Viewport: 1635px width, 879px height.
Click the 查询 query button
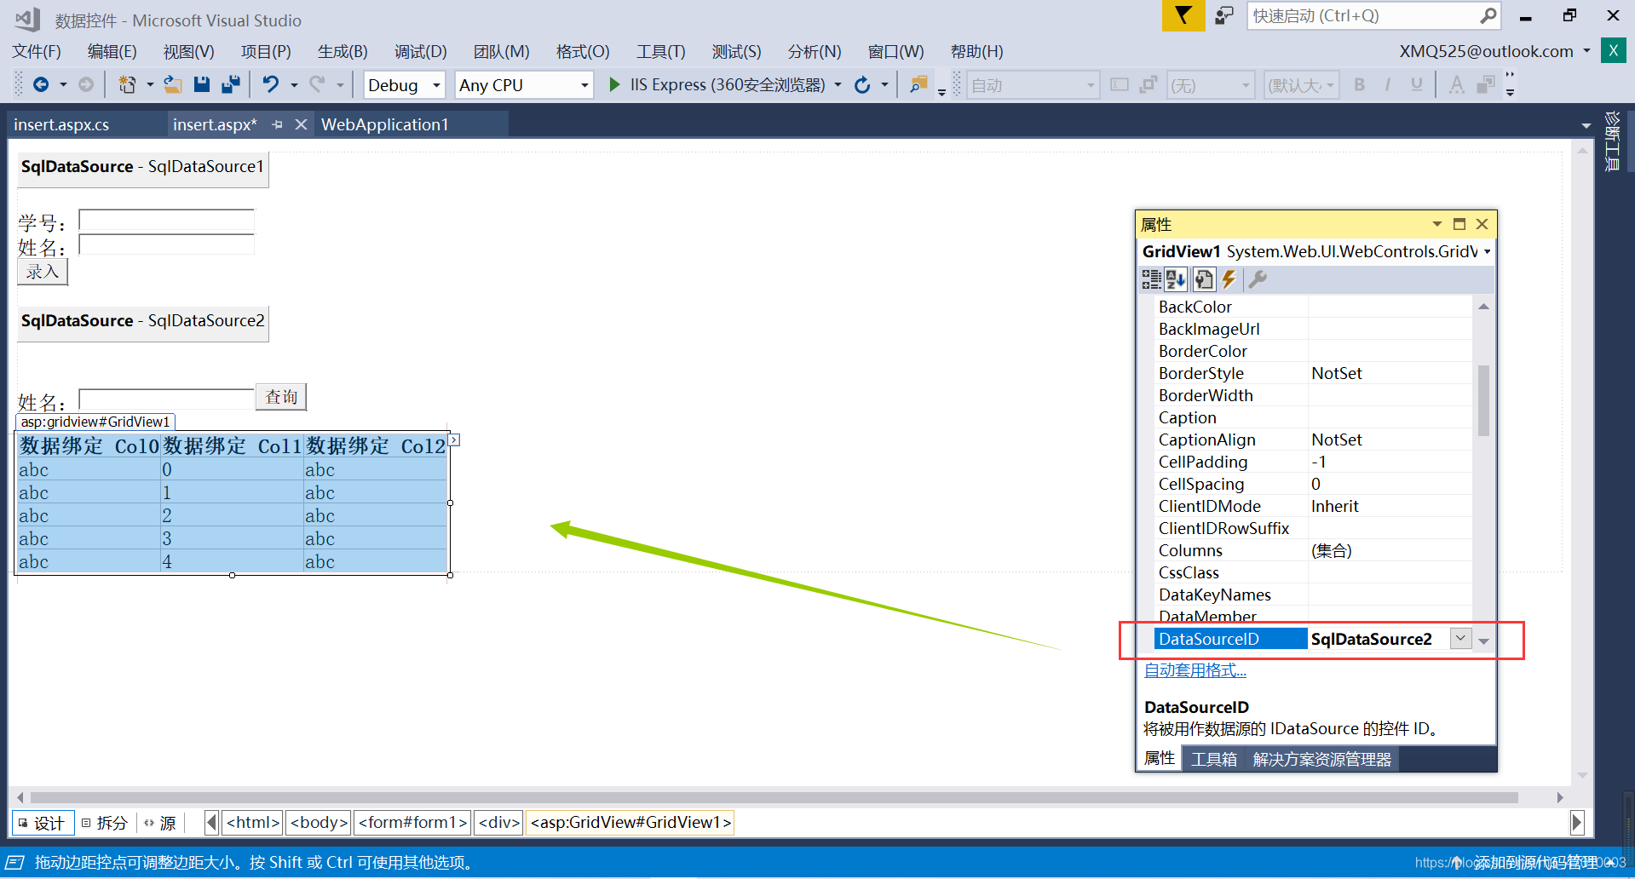point(281,397)
